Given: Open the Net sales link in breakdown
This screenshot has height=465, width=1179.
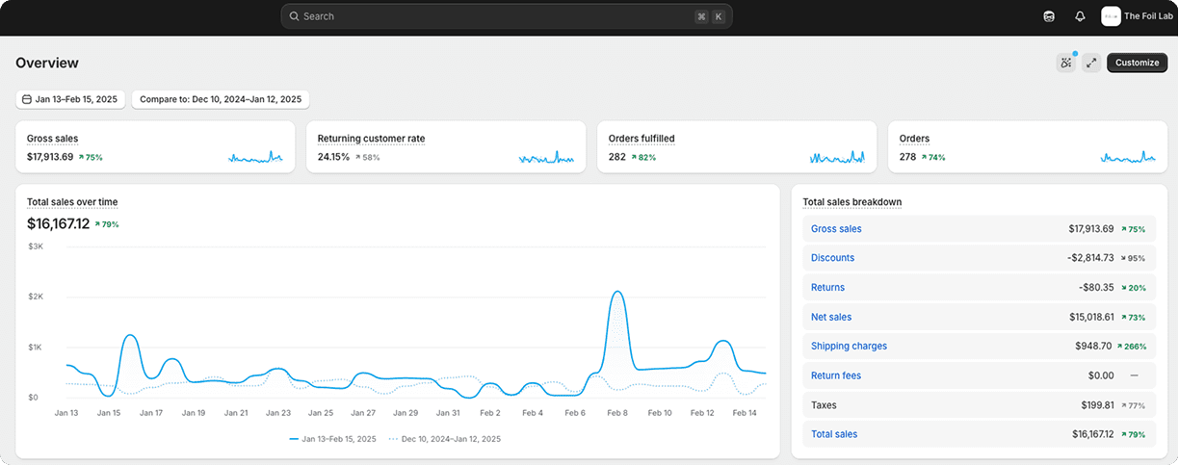Looking at the screenshot, I should 831,317.
